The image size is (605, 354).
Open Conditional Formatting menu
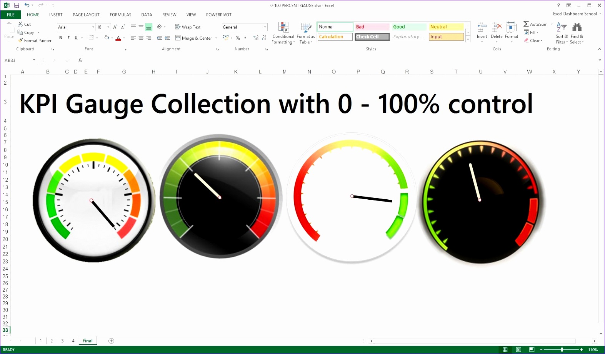point(283,33)
